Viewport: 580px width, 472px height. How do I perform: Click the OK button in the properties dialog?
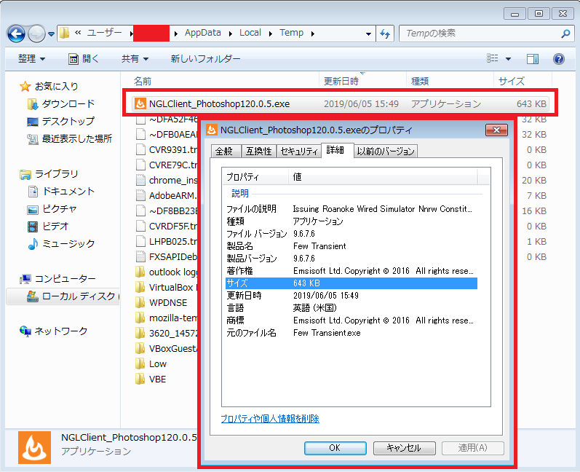[x=335, y=448]
